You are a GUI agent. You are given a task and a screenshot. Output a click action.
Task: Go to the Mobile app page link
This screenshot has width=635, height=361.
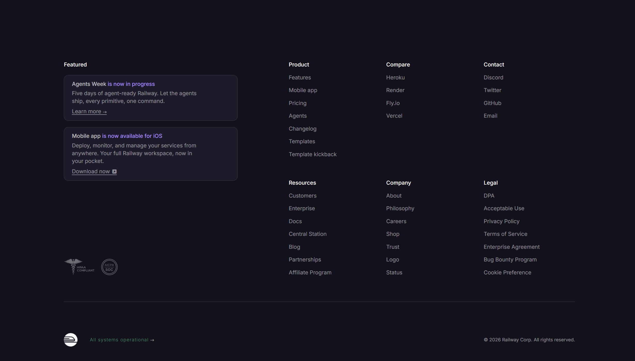pyautogui.click(x=303, y=90)
